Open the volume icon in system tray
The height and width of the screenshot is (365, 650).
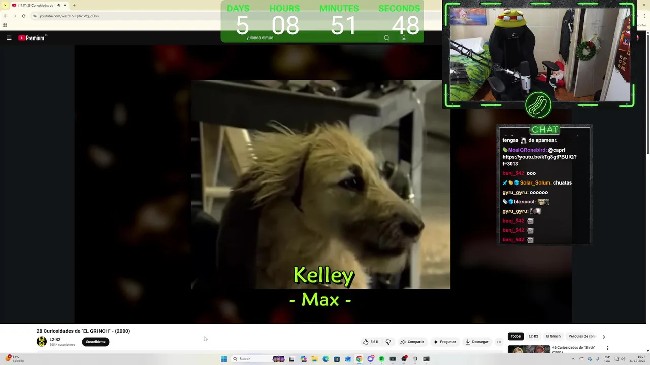click(x=623, y=359)
